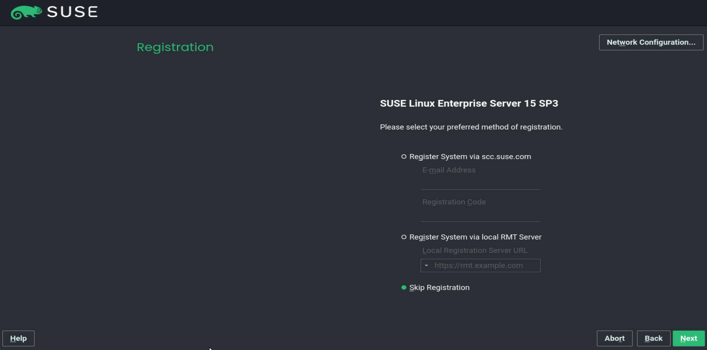Select Register System via local RMT Server
Screen dimensions: 707x350
pyautogui.click(x=471, y=237)
